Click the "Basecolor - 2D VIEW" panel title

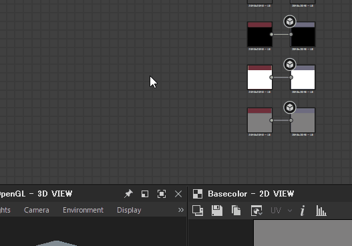tap(250, 194)
